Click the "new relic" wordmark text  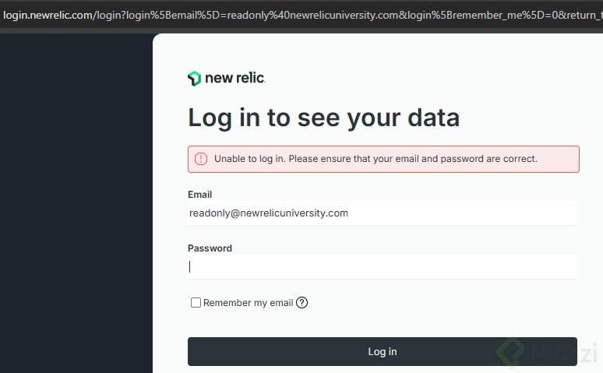tap(235, 78)
